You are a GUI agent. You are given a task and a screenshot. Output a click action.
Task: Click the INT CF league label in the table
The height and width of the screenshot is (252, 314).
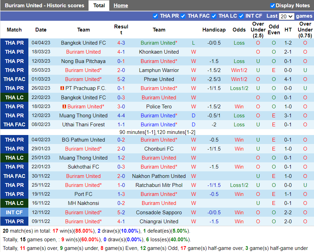click(15, 213)
